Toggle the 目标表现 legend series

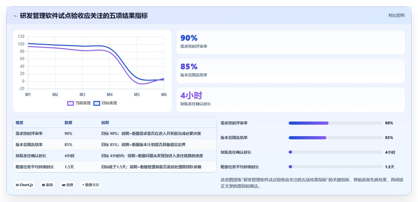point(105,103)
